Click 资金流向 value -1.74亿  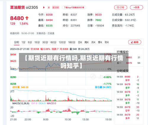[x=129, y=26]
